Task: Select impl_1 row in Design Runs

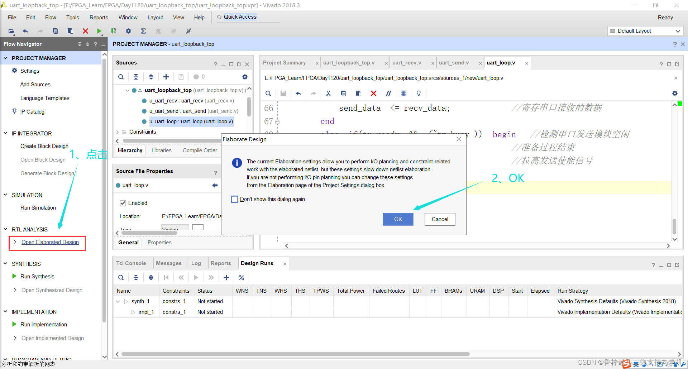Action: [398, 312]
